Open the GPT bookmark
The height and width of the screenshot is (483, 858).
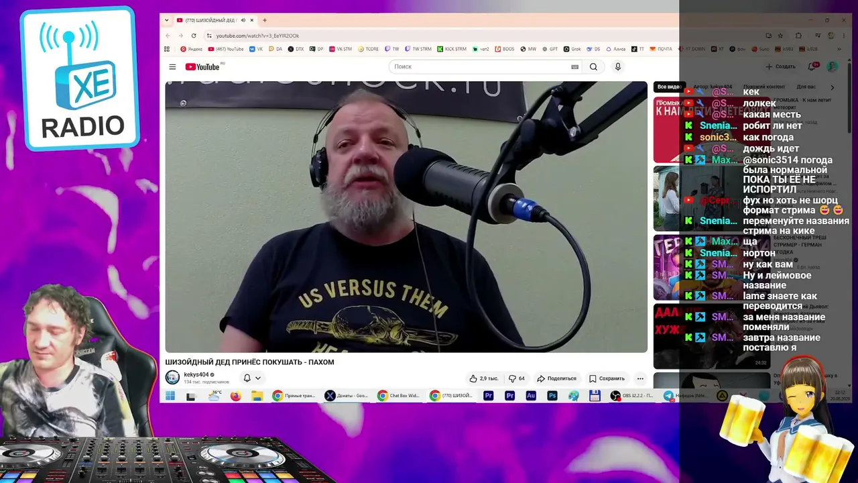[550, 49]
